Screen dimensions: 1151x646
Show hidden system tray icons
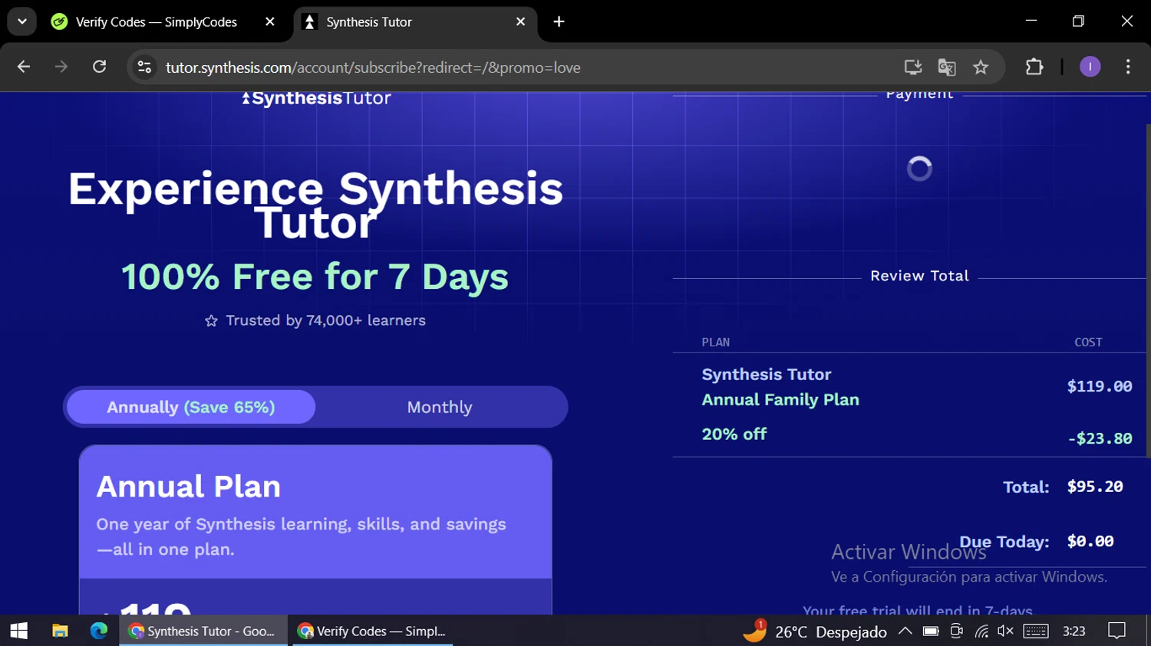coord(905,631)
